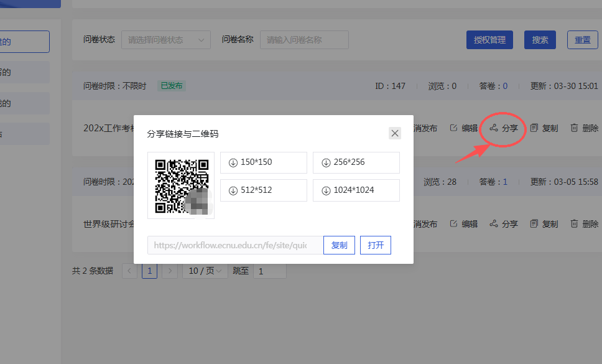Viewport: 602px width, 364px height.
Task: Edit the 202x工作考核 questionnaire
Action: pos(464,128)
